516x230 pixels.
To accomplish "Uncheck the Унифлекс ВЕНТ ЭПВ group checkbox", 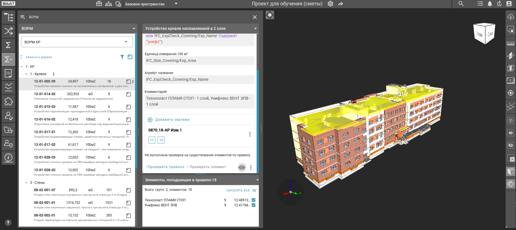I will click(253, 205).
